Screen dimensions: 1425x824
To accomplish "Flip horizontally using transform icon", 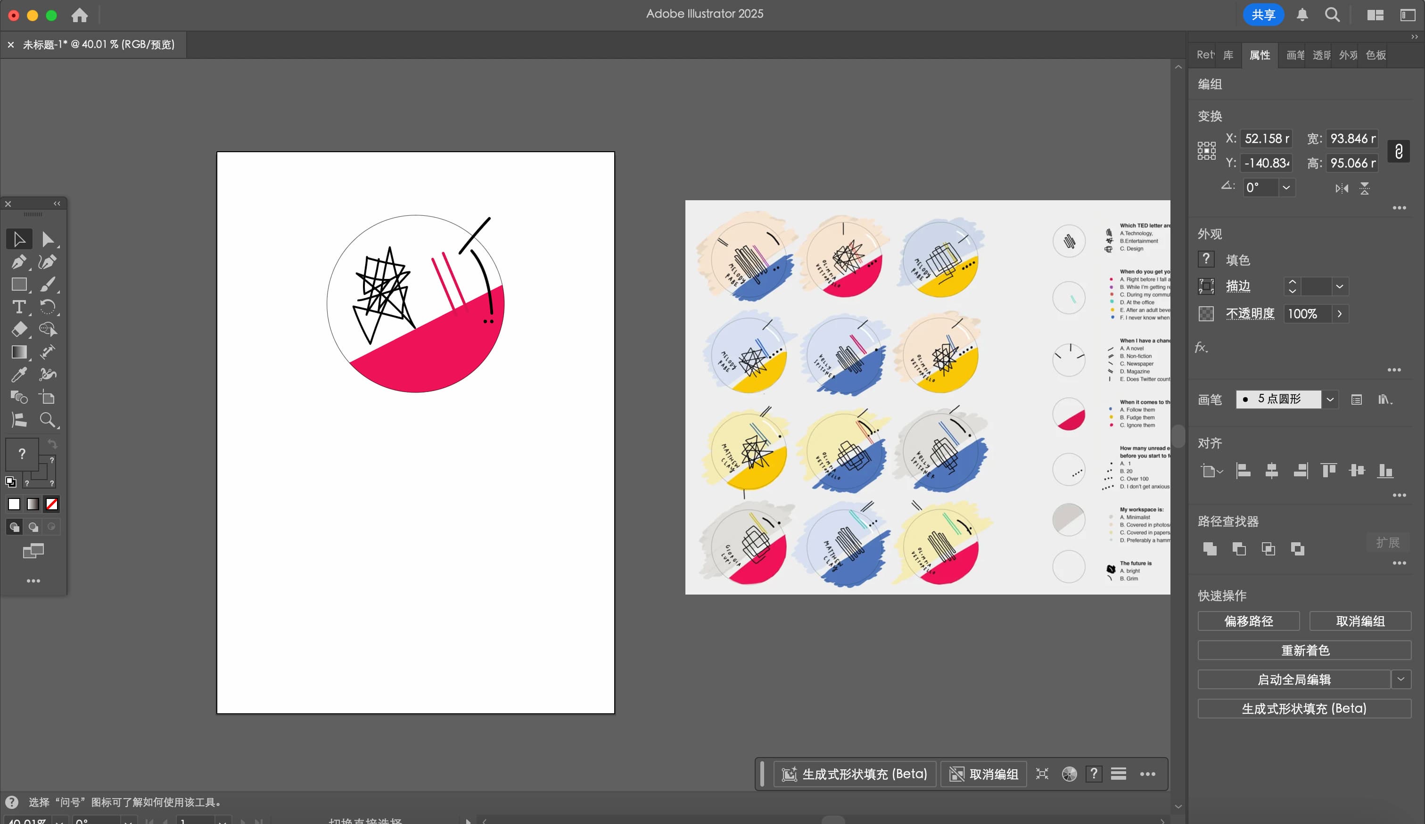I will (x=1341, y=188).
